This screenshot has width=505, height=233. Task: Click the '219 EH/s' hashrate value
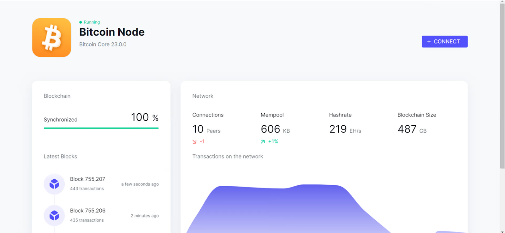coord(345,129)
